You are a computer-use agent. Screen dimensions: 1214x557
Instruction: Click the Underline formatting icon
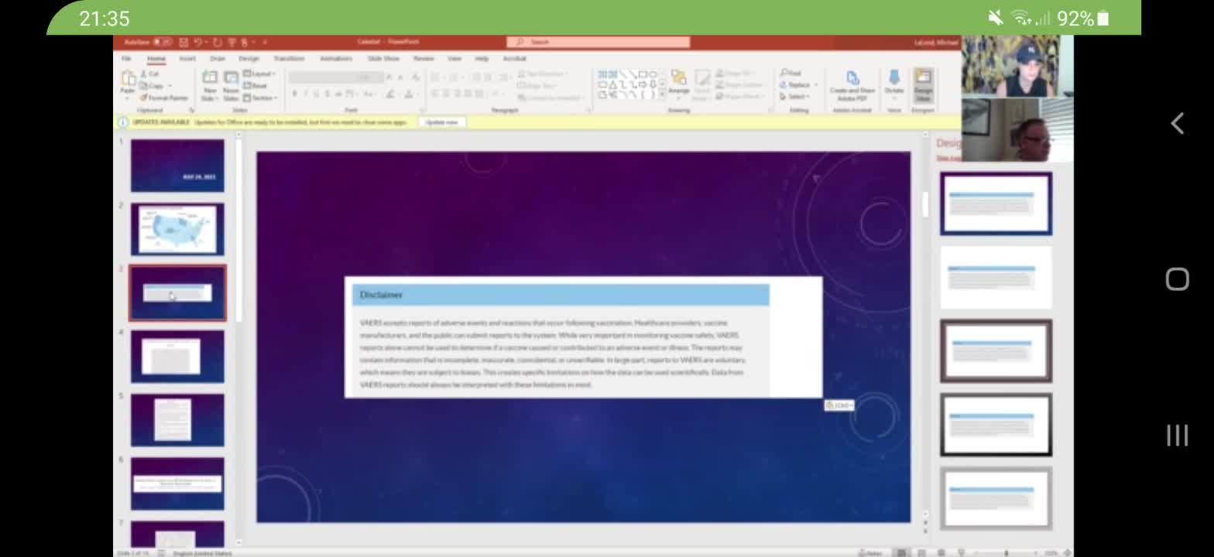(316, 94)
